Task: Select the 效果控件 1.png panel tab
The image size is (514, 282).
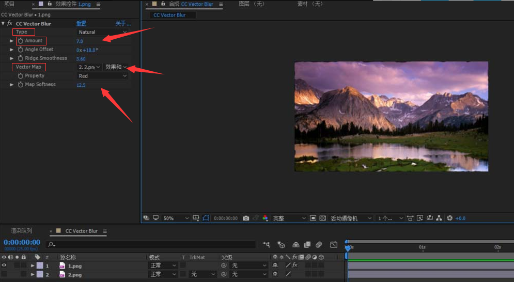Action: point(73,4)
